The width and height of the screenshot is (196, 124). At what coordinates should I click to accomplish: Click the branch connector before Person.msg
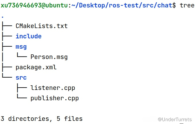[22, 57]
